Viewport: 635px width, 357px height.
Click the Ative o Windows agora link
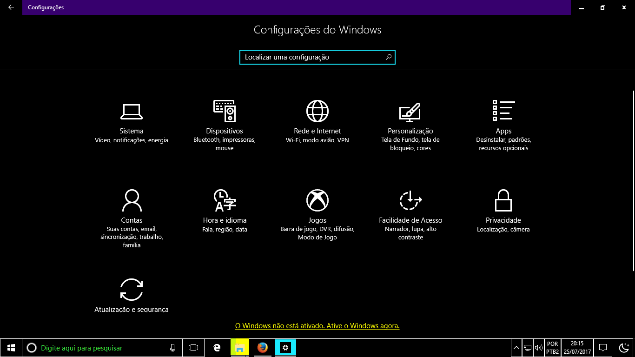pyautogui.click(x=317, y=326)
